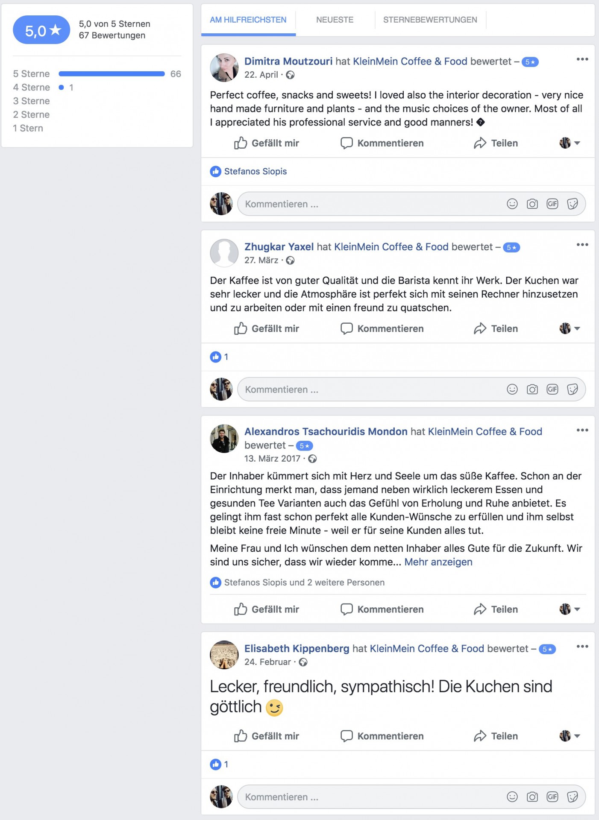
Task: Like Elisabeth Kippenberg's review with Gefällt mir
Action: click(x=266, y=736)
